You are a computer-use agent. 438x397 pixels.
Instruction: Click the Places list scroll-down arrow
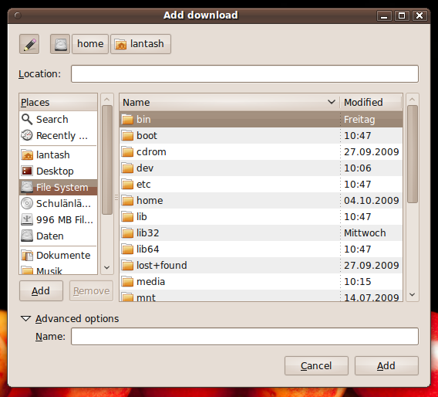tap(107, 267)
